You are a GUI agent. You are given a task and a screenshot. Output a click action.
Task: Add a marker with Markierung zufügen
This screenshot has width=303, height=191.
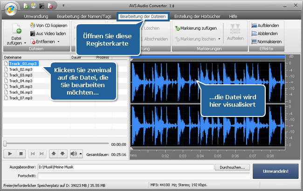tap(195, 28)
